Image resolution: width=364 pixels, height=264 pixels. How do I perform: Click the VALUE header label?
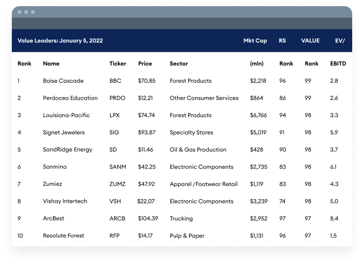click(311, 41)
